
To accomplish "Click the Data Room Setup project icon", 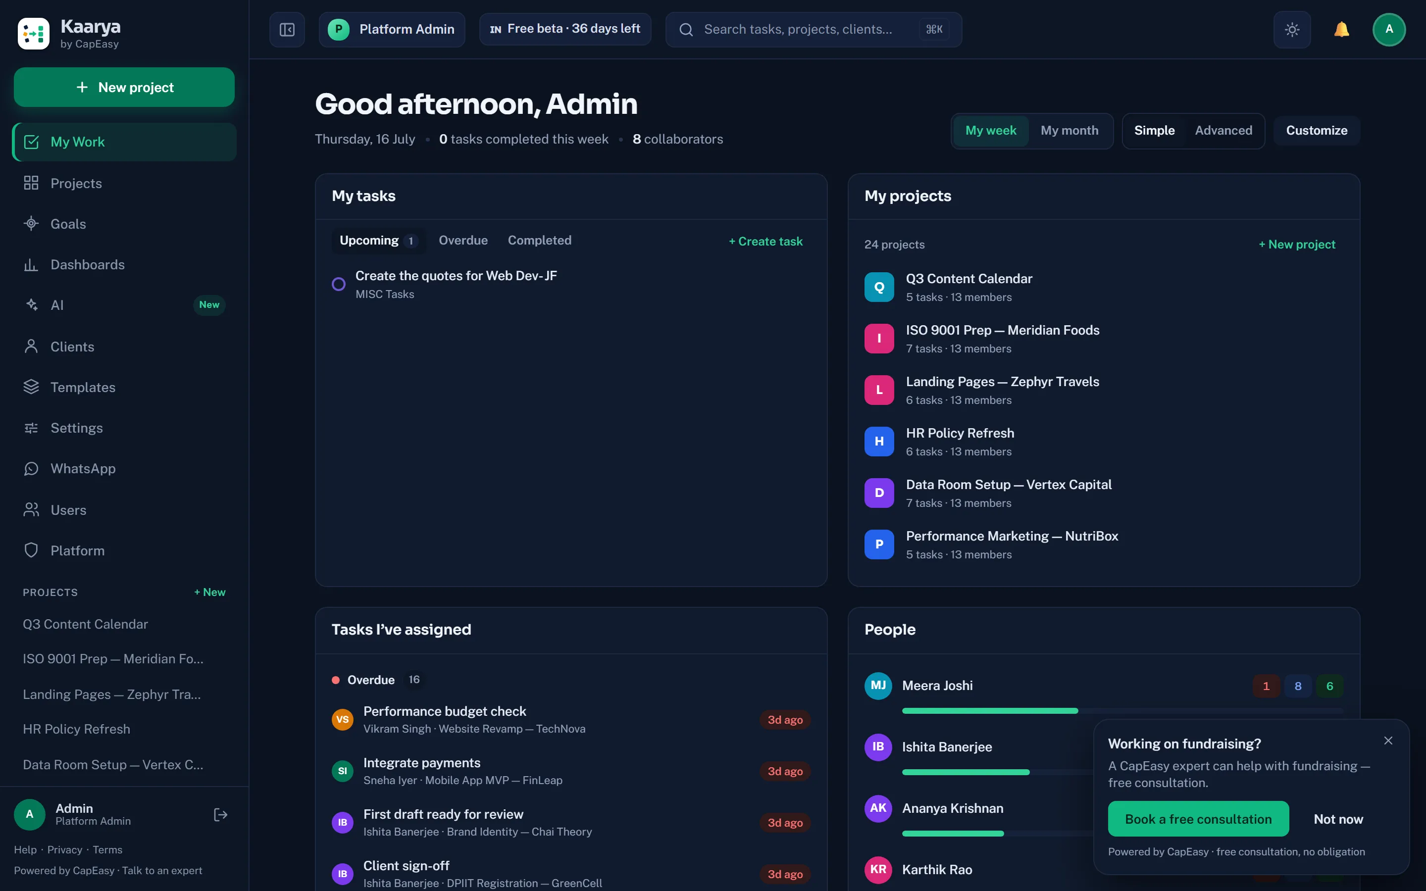I will click(x=879, y=493).
